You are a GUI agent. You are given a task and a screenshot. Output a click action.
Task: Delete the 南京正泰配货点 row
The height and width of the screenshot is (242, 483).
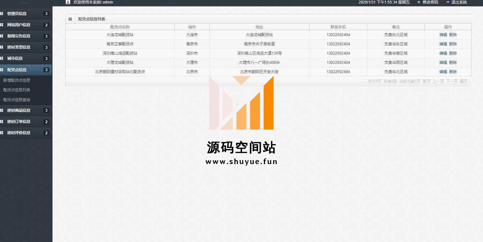pyautogui.click(x=453, y=44)
